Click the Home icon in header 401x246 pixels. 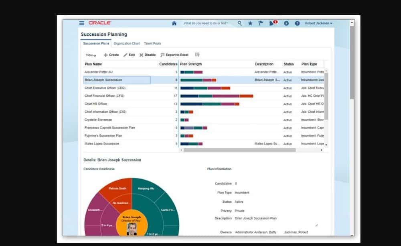point(174,23)
